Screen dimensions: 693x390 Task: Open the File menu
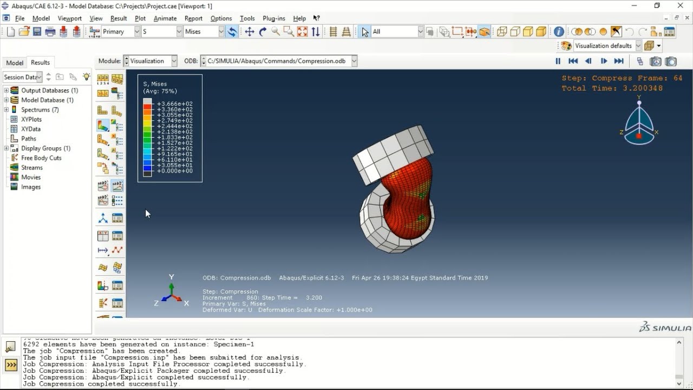click(x=19, y=18)
